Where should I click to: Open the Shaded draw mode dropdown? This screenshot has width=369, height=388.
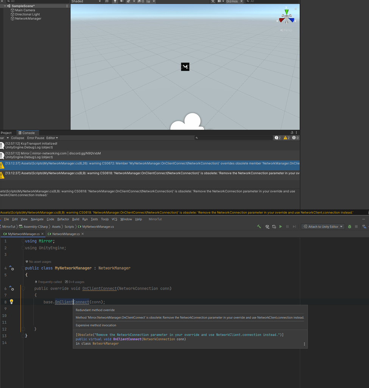pyautogui.click(x=86, y=2)
